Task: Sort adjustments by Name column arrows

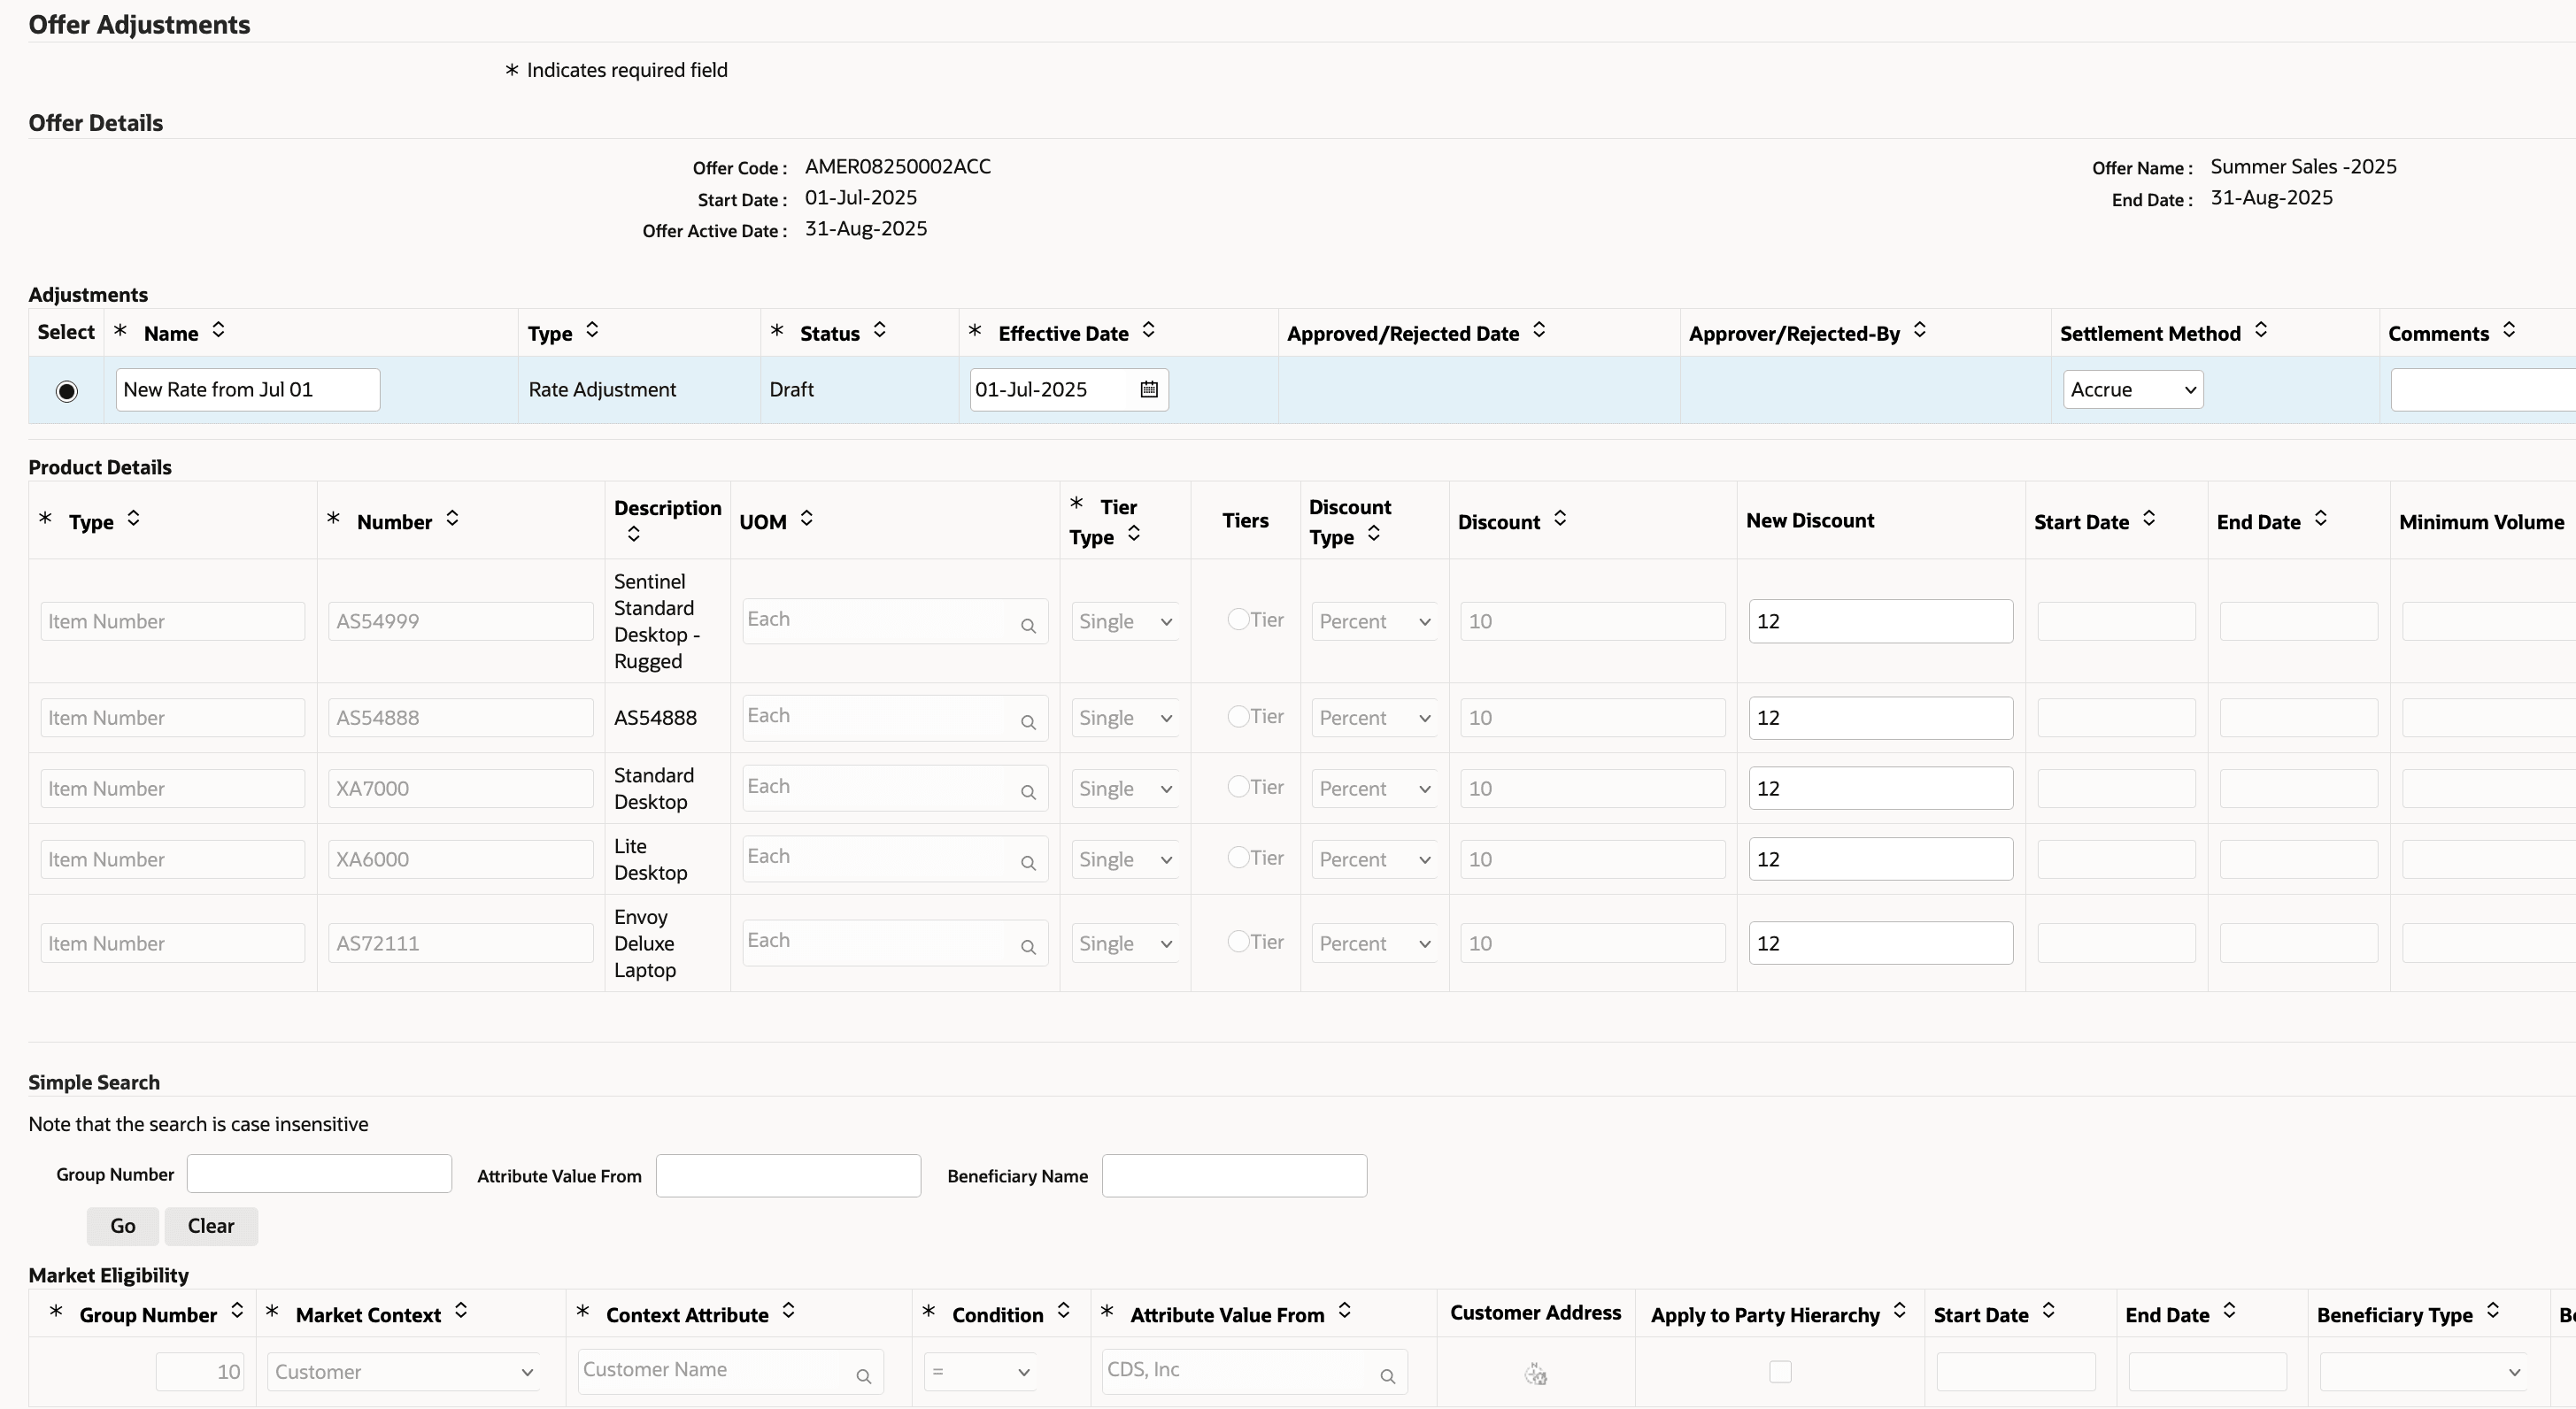Action: 218,330
